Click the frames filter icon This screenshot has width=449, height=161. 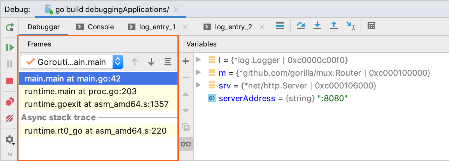[168, 62]
